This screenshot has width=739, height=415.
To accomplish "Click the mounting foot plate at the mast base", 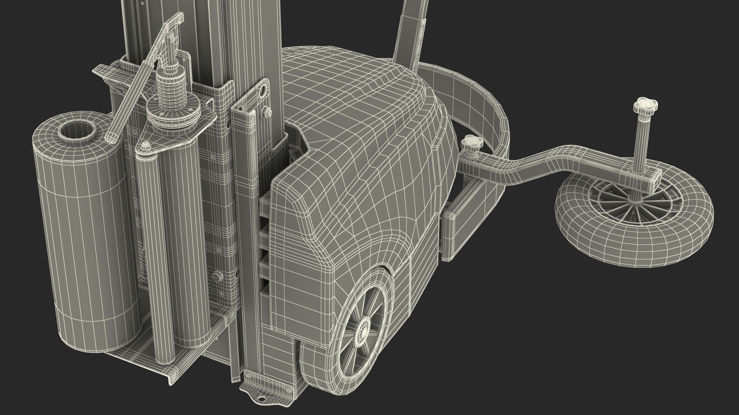I will (x=268, y=388).
